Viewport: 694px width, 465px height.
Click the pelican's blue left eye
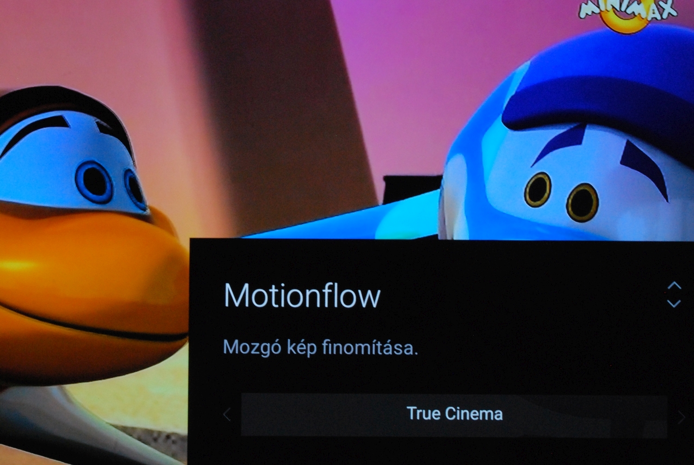click(x=94, y=182)
